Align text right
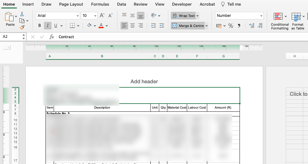This screenshot has width=308, height=164. [x=141, y=26]
